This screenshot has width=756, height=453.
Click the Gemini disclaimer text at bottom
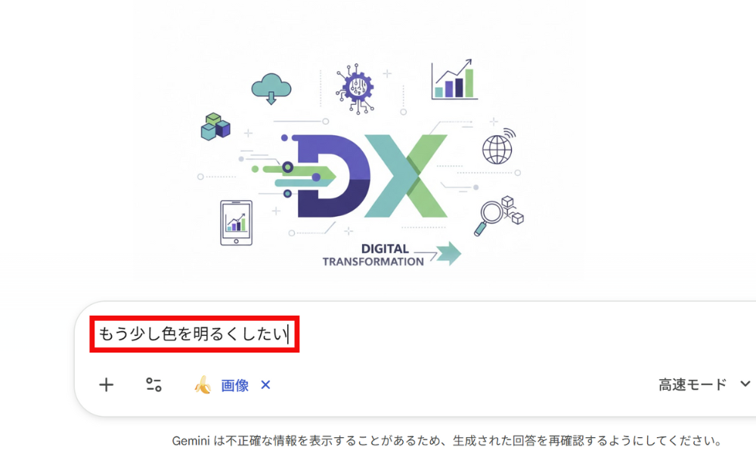[x=446, y=440]
